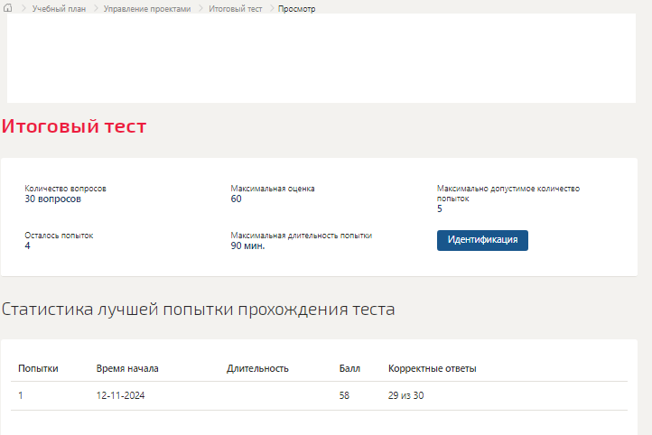Go to the Управление проектами breadcrumb
This screenshot has height=435, width=652.
(146, 8)
